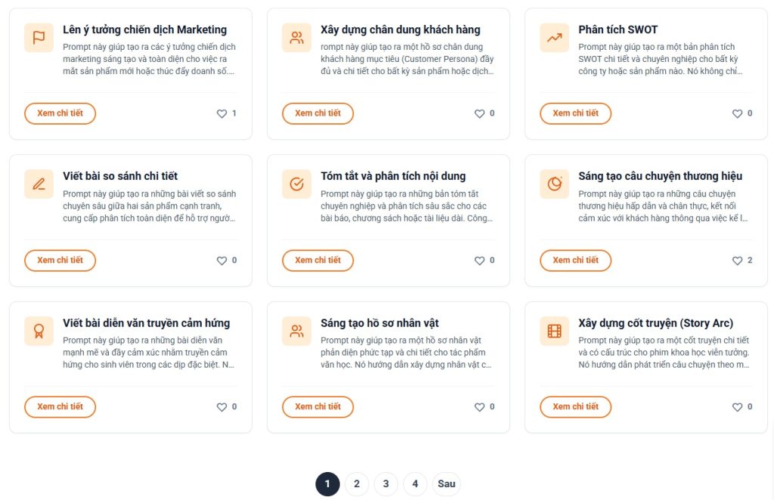
Task: Like the Lên ý tưởng chiến dịch Marketing prompt
Action: 221,113
